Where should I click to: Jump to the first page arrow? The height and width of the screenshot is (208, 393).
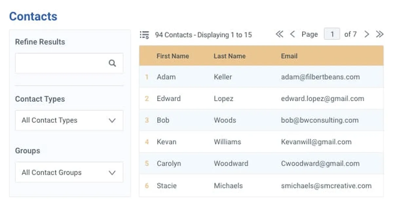click(x=279, y=34)
